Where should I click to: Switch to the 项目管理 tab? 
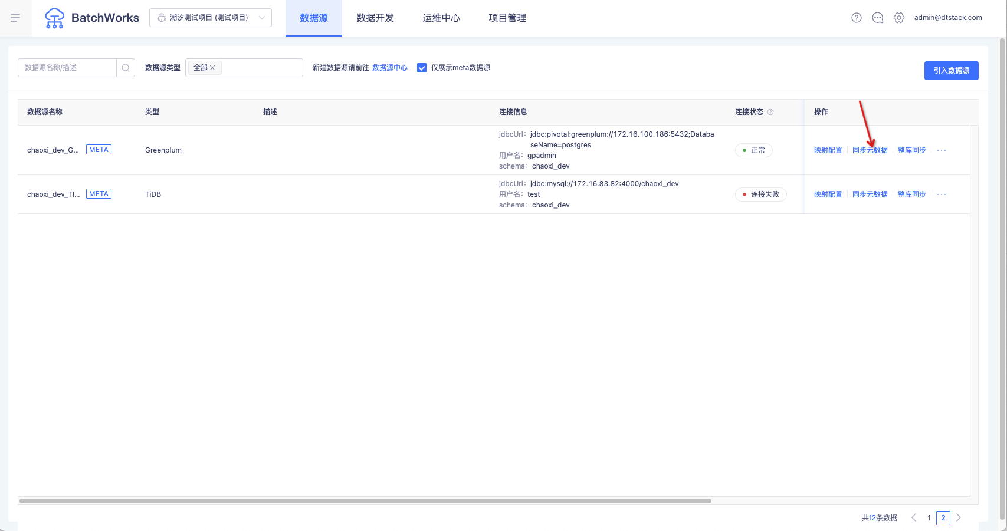507,18
